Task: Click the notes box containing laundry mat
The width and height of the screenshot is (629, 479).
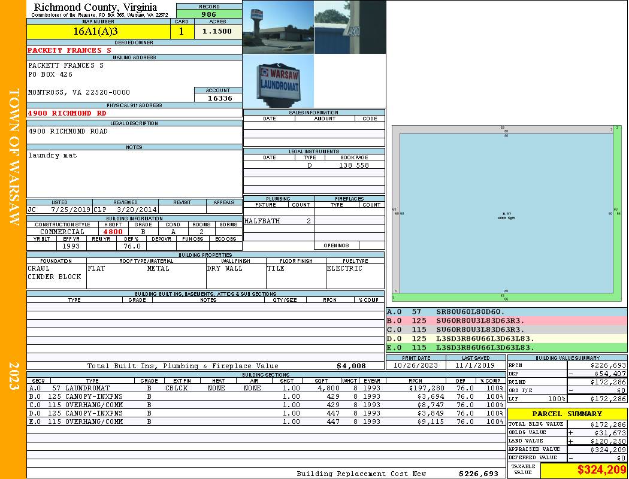Action: pyautogui.click(x=134, y=173)
